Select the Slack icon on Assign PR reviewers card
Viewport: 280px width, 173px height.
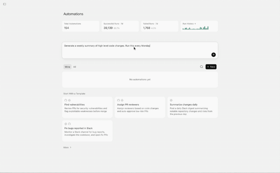coord(122,100)
